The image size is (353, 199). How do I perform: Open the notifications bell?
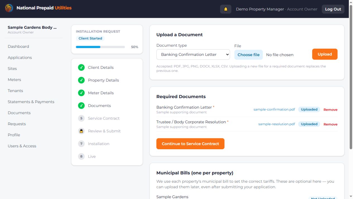point(225,9)
